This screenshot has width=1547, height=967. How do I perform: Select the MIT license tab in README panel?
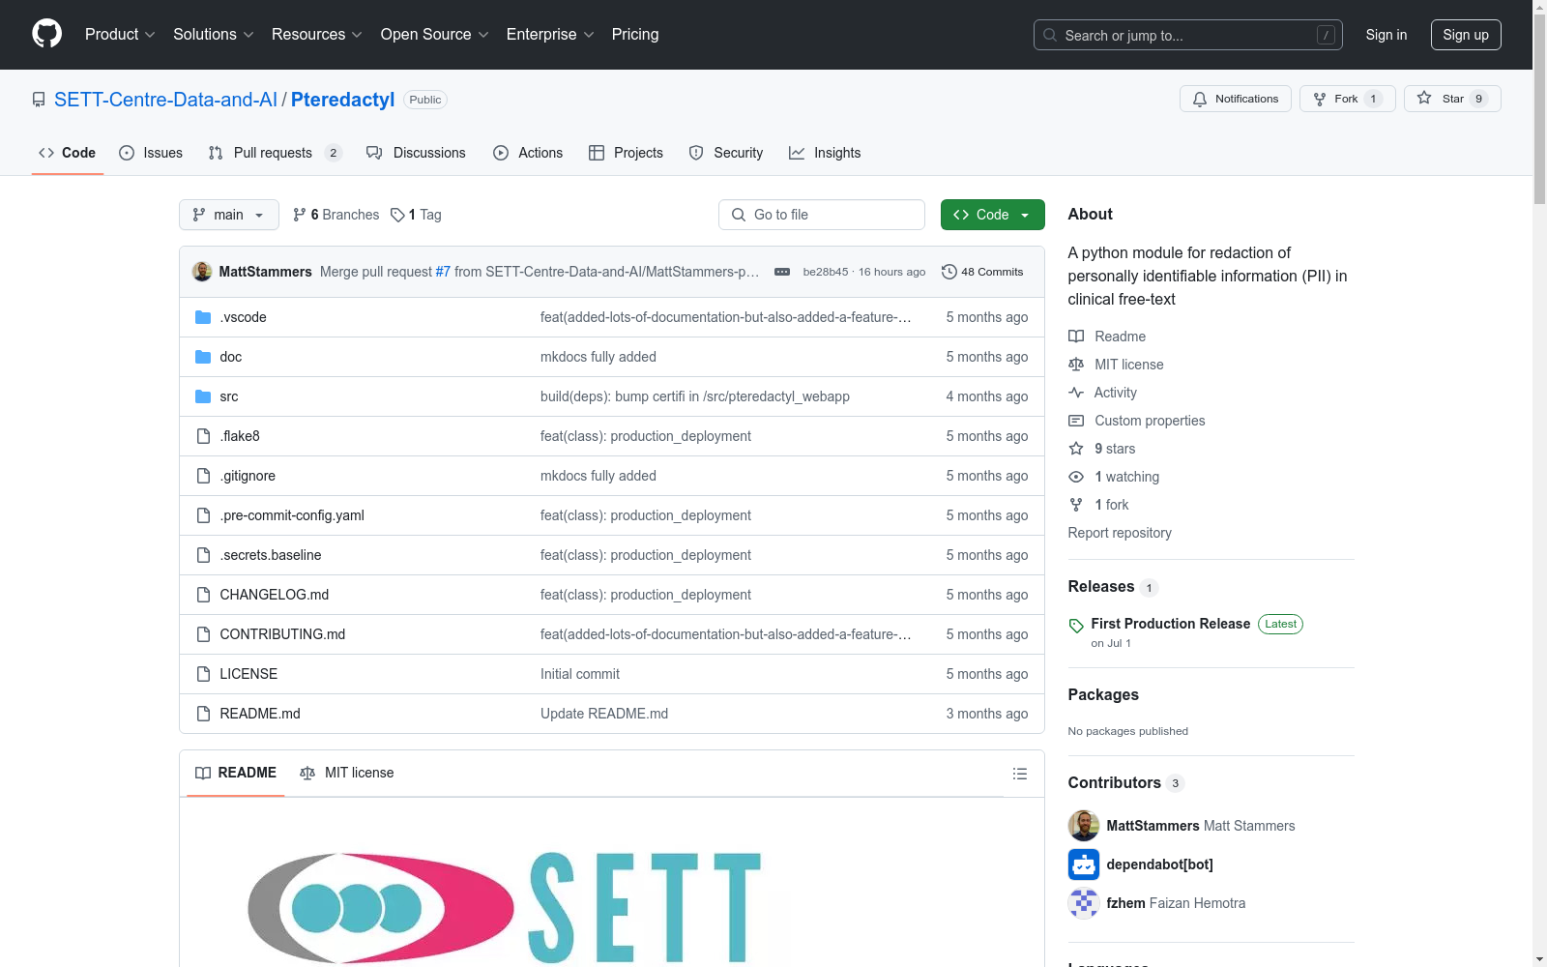point(347,773)
